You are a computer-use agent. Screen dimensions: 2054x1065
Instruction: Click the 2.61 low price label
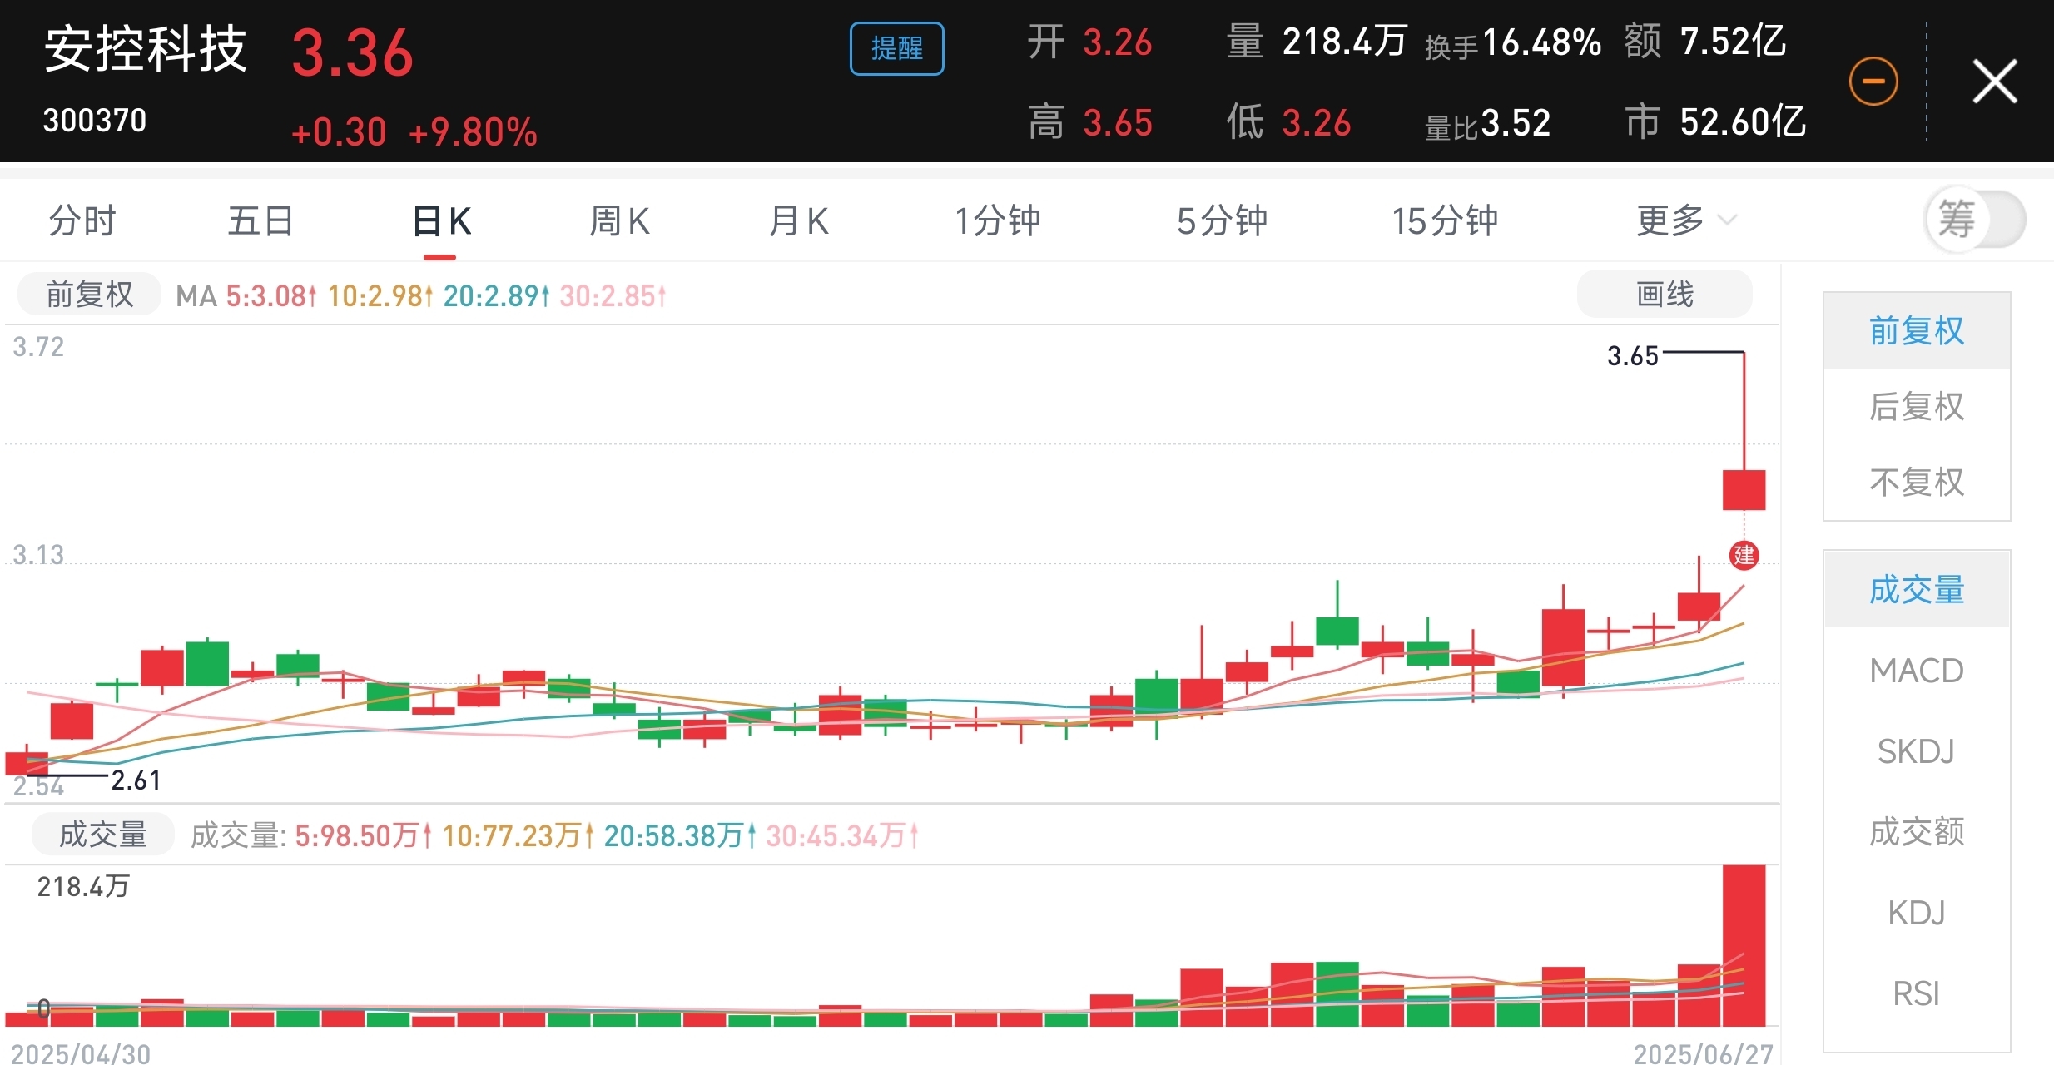tap(136, 780)
